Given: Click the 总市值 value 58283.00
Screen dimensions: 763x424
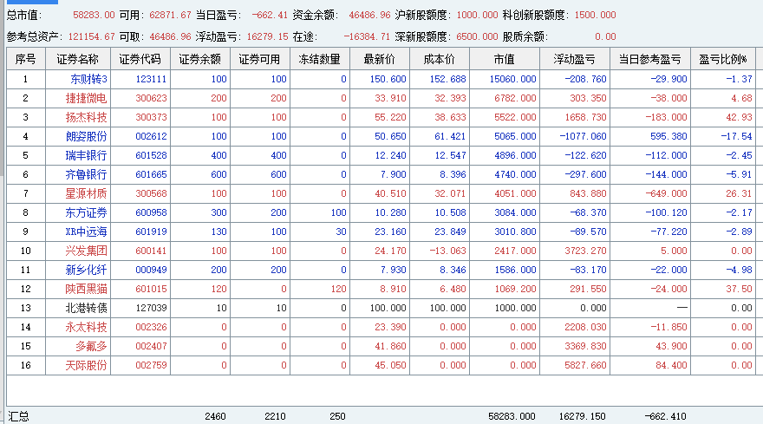Looking at the screenshot, I should click(x=94, y=15).
